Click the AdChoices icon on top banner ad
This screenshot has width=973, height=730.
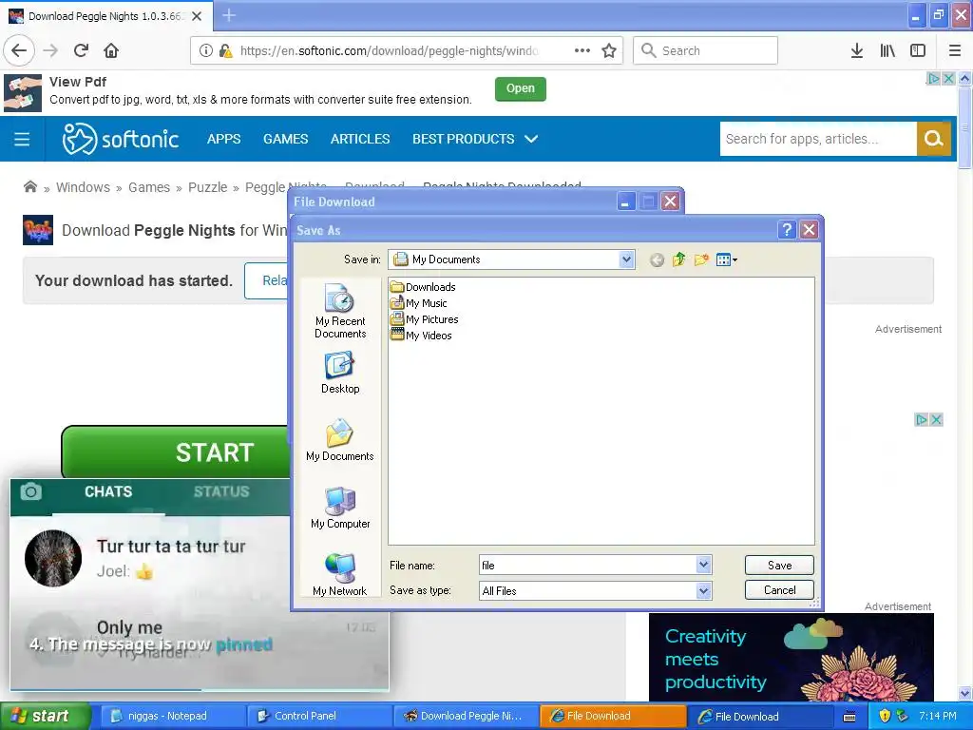(x=933, y=78)
